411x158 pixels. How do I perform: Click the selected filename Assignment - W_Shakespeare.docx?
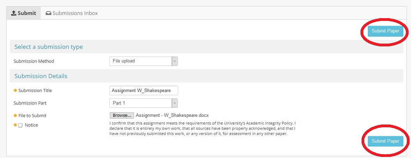[172, 115]
